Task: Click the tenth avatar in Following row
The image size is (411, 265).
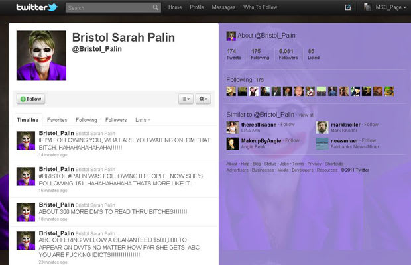Action: (333, 91)
